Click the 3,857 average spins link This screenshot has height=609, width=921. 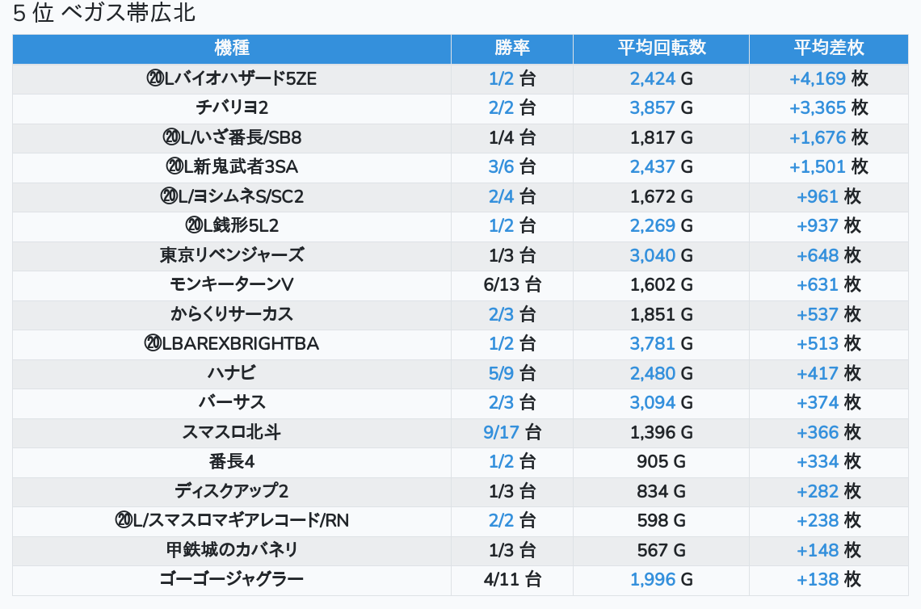(x=652, y=108)
